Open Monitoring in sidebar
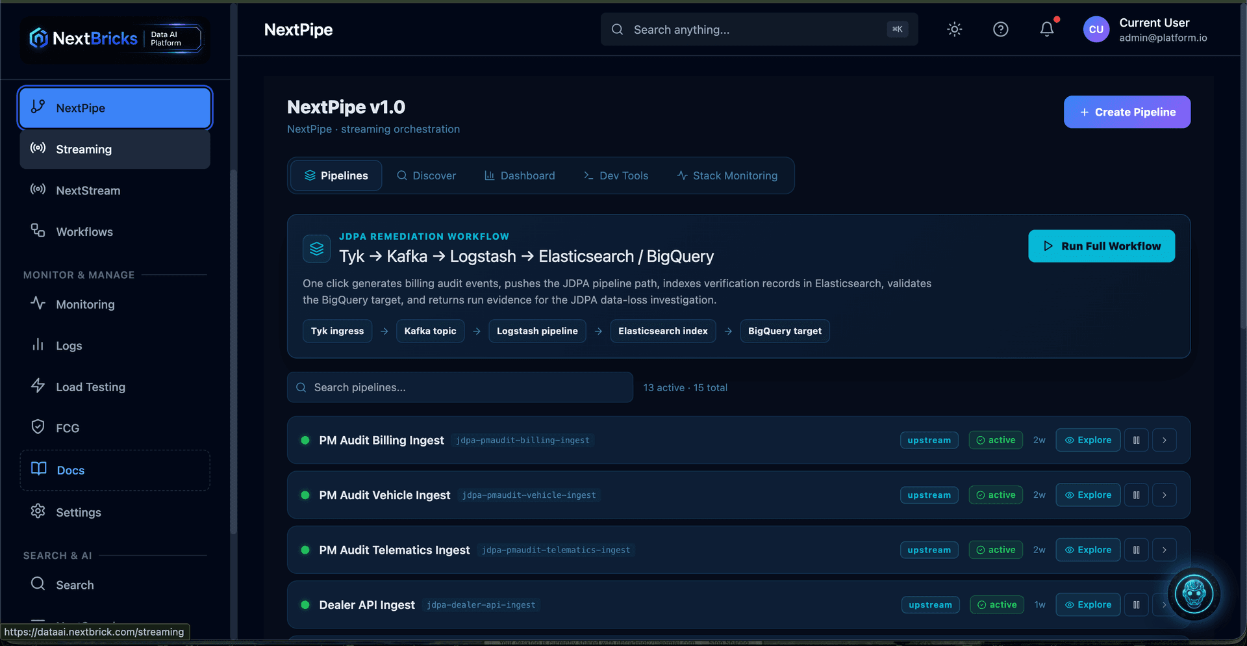The height and width of the screenshot is (646, 1247). (x=115, y=304)
